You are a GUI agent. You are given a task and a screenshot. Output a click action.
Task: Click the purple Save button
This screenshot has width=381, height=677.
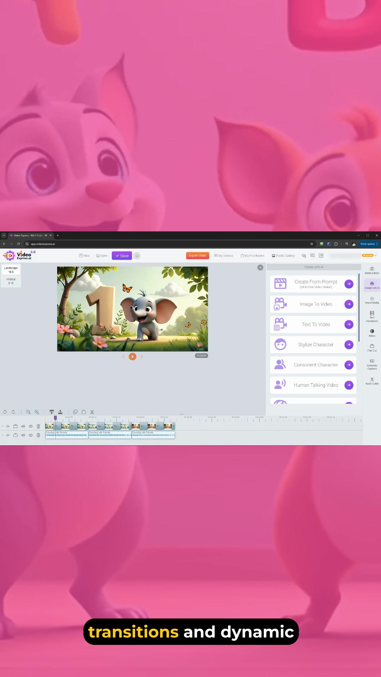click(x=122, y=256)
